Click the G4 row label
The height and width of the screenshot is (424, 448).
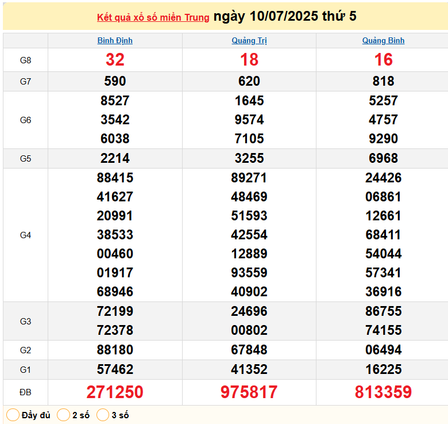(x=25, y=235)
